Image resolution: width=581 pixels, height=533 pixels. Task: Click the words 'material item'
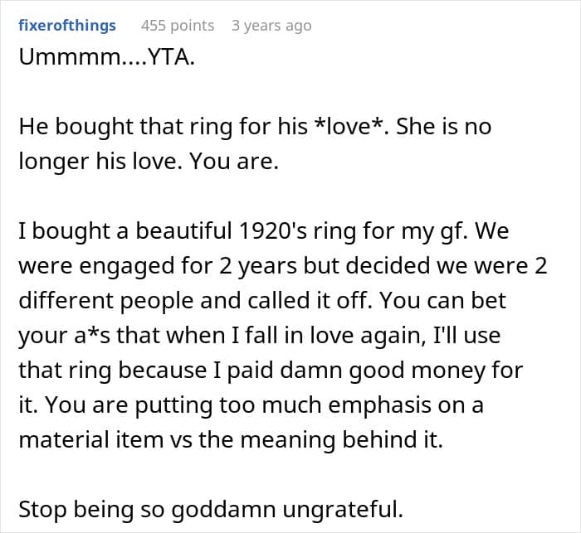(x=91, y=439)
